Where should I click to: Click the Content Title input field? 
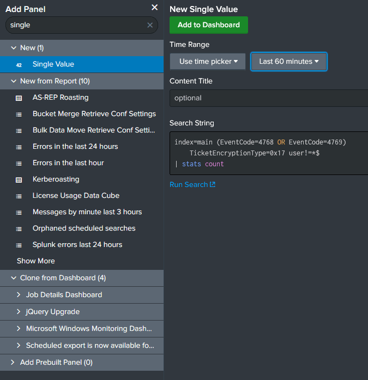pyautogui.click(x=268, y=98)
